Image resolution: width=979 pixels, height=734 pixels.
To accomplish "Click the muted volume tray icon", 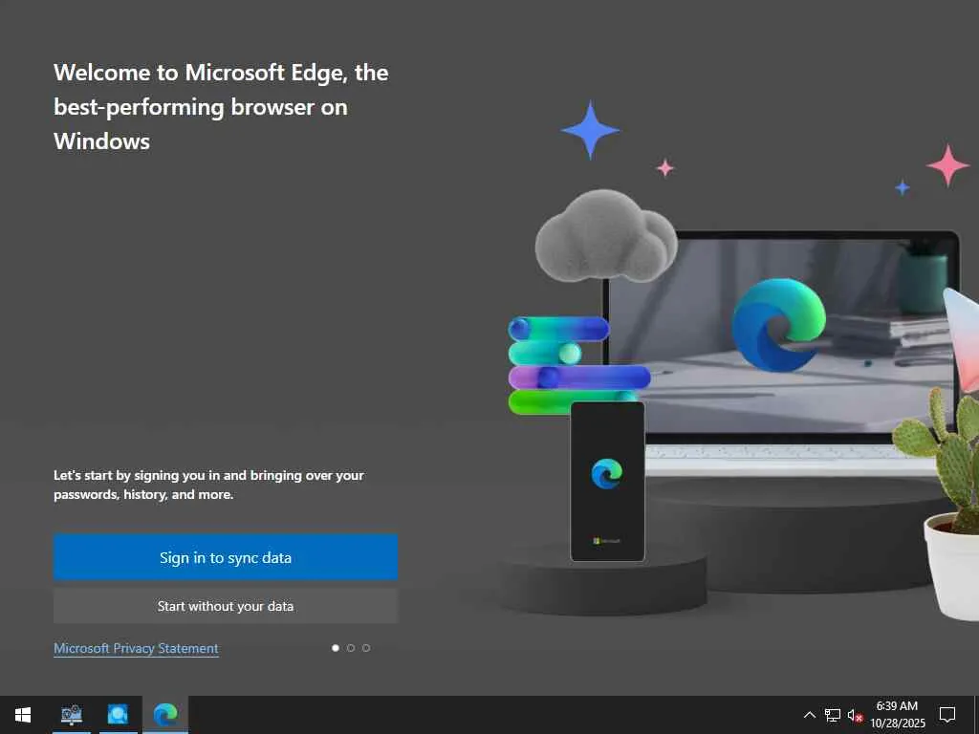I will (x=855, y=715).
